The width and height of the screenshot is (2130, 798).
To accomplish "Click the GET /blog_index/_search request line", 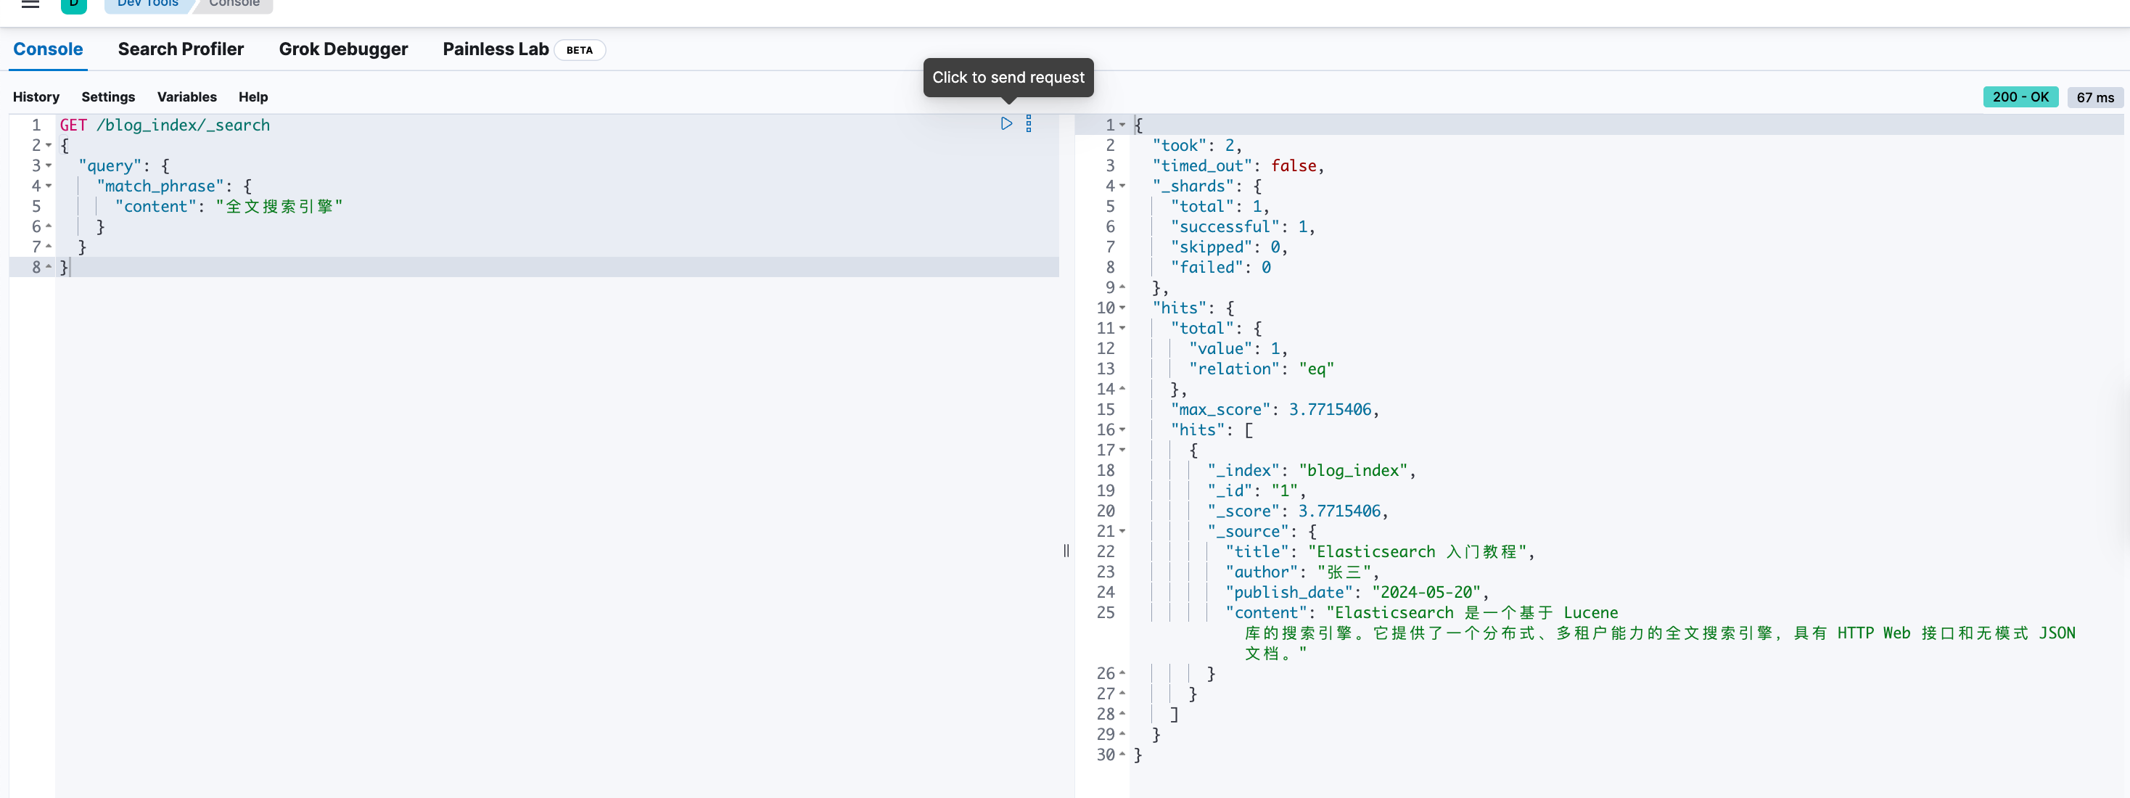I will 165,125.
